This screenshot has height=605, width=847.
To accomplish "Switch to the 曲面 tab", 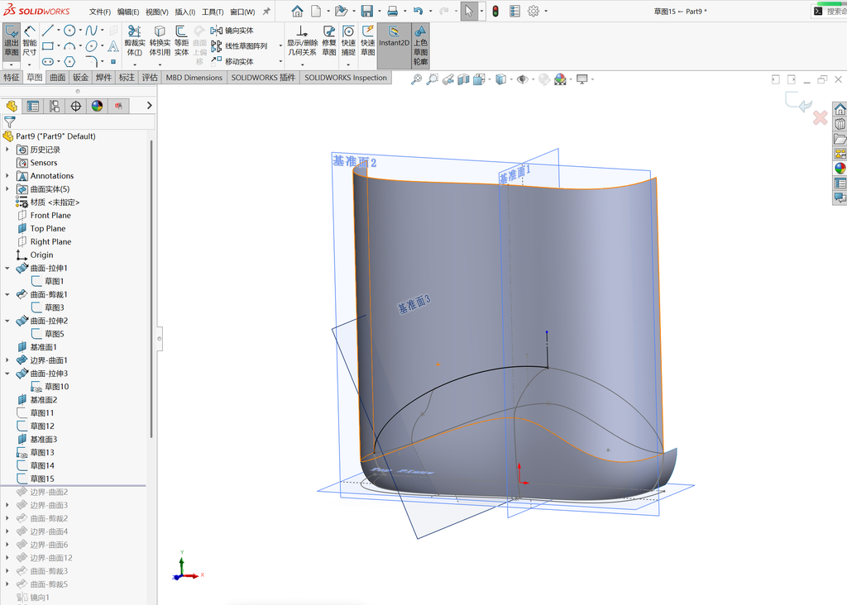I will (x=57, y=77).
